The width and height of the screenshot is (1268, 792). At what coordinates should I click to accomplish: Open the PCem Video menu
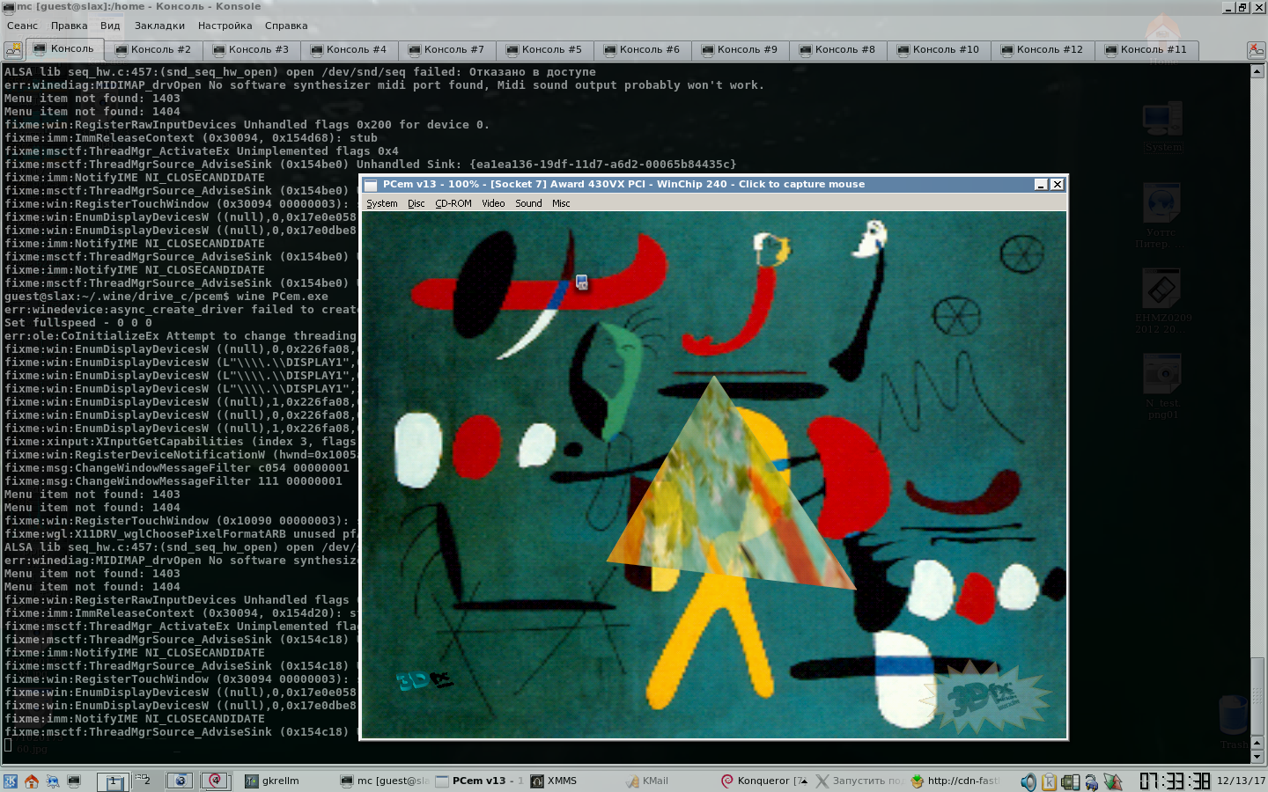tap(493, 203)
